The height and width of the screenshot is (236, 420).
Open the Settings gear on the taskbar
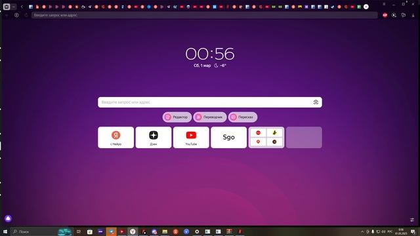coord(197,231)
